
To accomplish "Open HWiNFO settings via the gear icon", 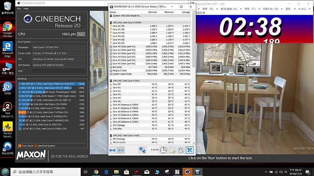I will [x=181, y=150].
